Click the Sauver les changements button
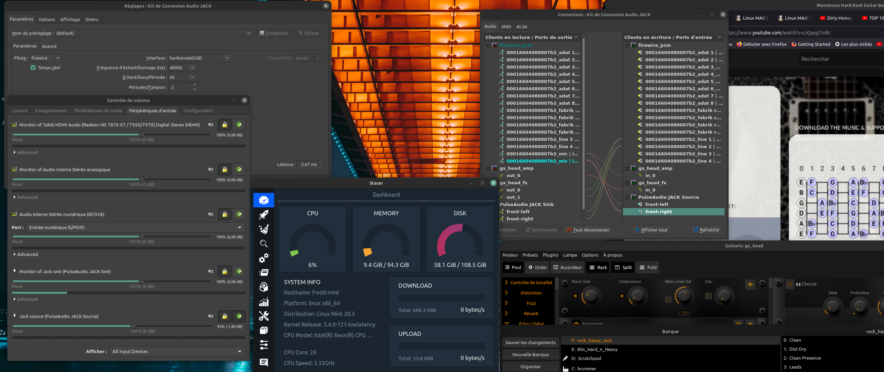This screenshot has width=884, height=372. click(530, 342)
